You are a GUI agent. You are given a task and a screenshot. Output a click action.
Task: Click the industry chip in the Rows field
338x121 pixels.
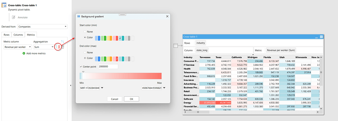(200, 43)
